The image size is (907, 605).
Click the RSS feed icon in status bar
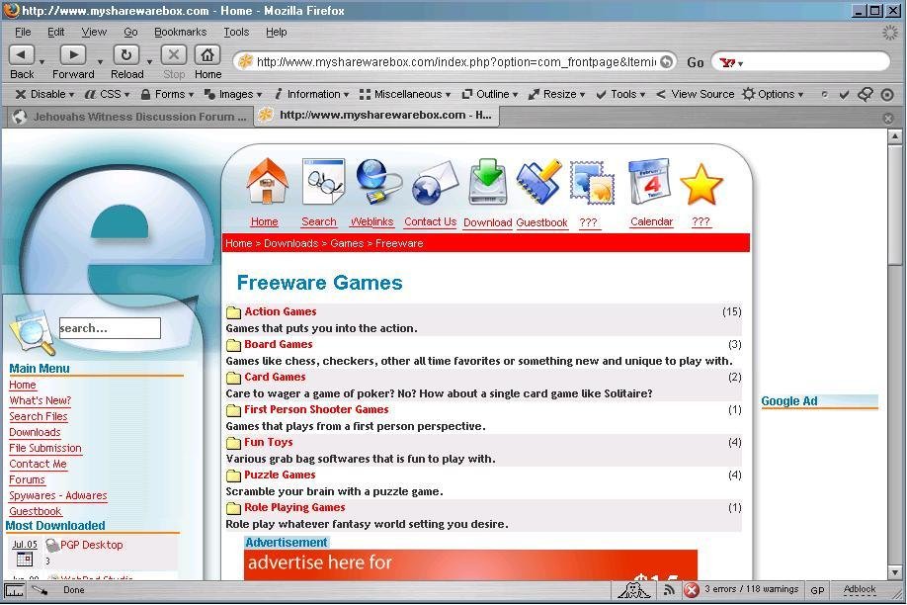pos(669,590)
